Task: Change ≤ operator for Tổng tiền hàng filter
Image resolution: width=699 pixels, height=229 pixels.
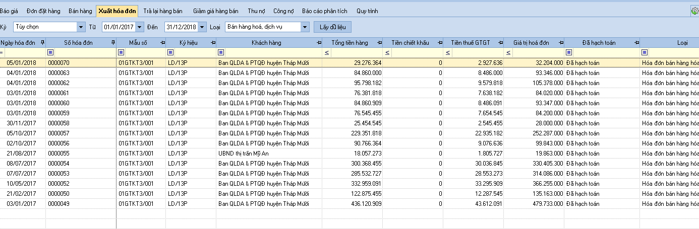Action: [x=326, y=52]
